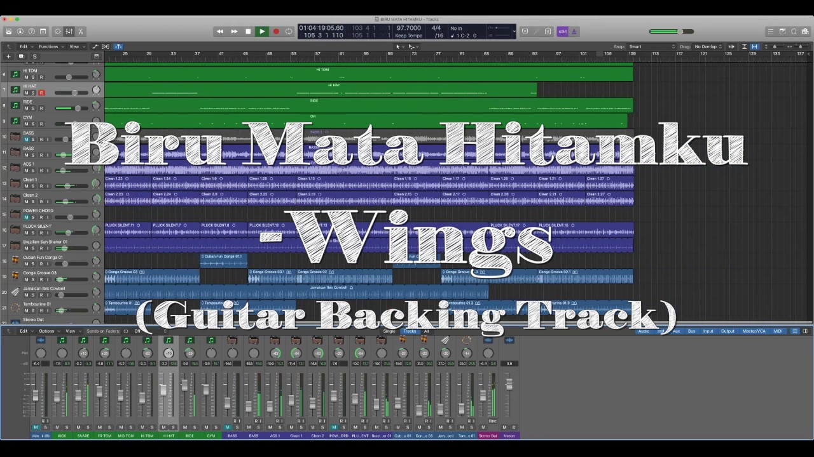Screen dimensions: 814x457
Task: Toggle Waveform zoom button
Action: click(x=731, y=46)
